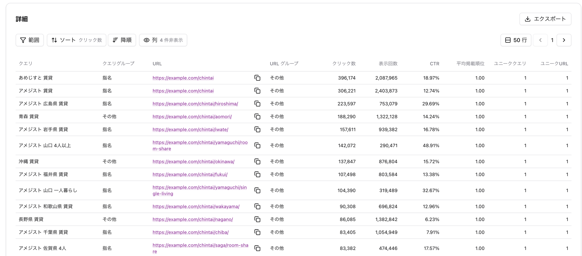Click the エクスポート button

[x=545, y=19]
